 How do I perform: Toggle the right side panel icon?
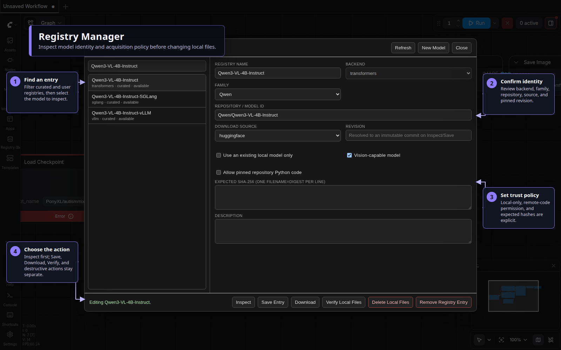click(551, 23)
